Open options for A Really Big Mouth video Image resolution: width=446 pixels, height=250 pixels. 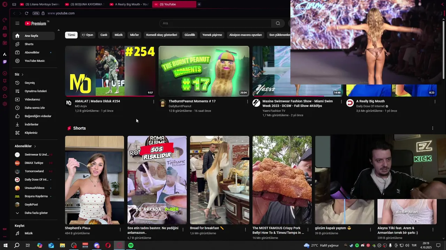pyautogui.click(x=435, y=101)
